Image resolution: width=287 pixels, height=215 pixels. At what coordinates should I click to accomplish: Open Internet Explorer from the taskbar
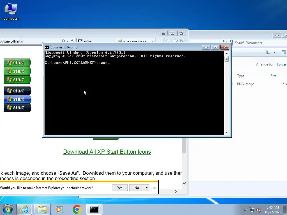pyautogui.click(x=24, y=209)
